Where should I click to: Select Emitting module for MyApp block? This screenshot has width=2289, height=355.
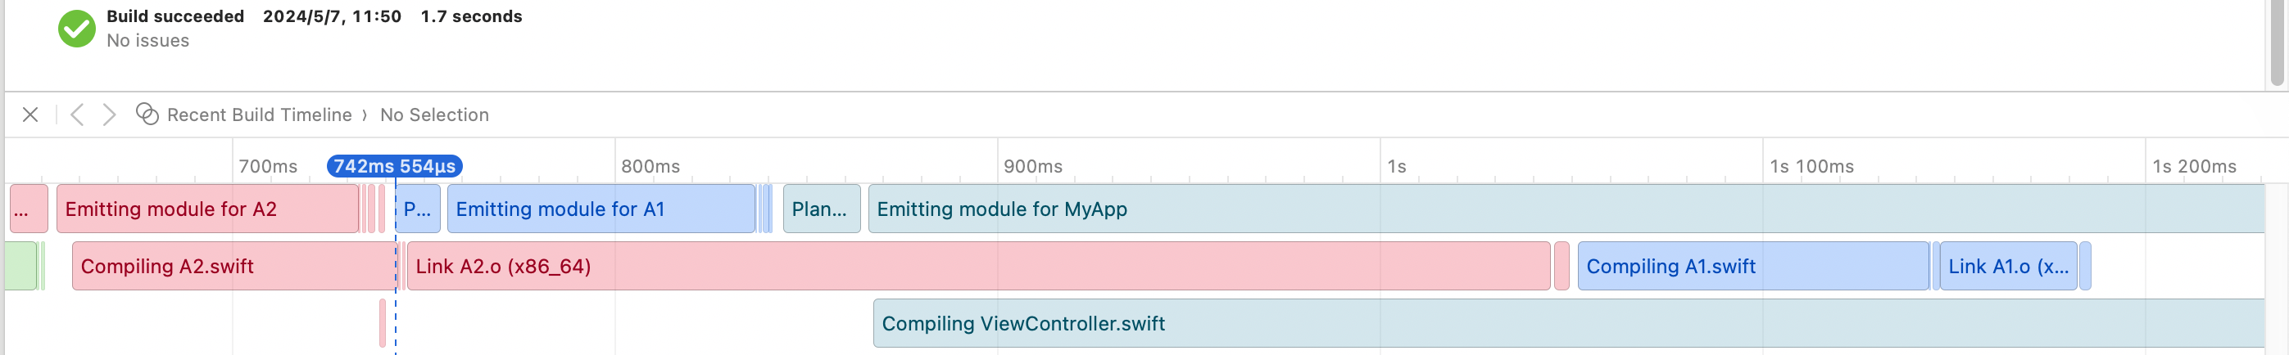(1566, 209)
